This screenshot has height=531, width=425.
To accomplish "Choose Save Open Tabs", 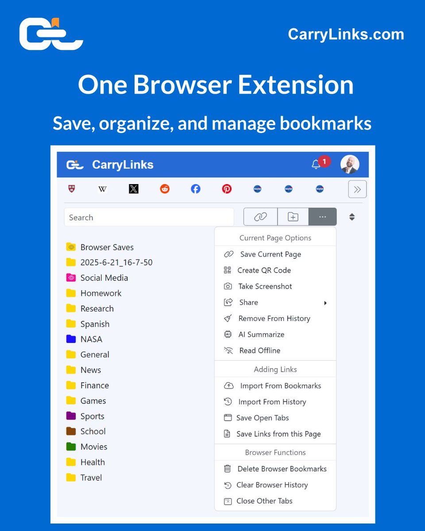I will pos(275,418).
